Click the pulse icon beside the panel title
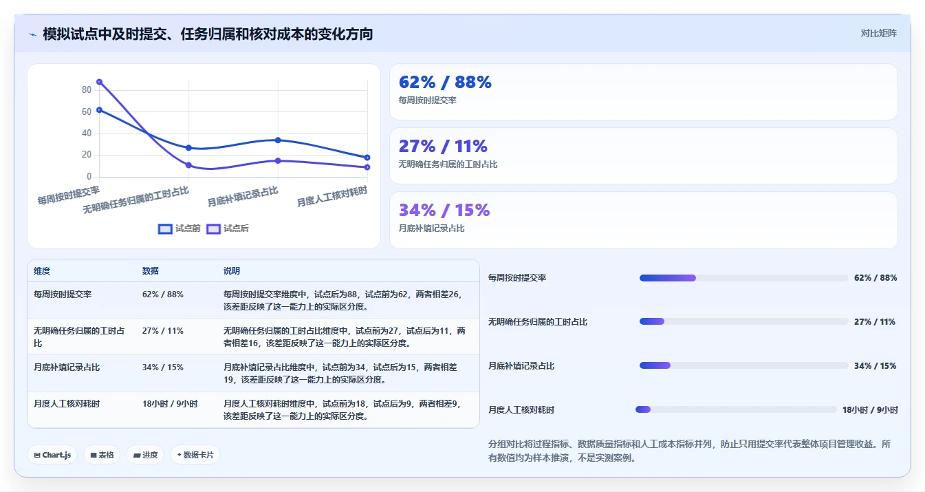 pos(33,34)
